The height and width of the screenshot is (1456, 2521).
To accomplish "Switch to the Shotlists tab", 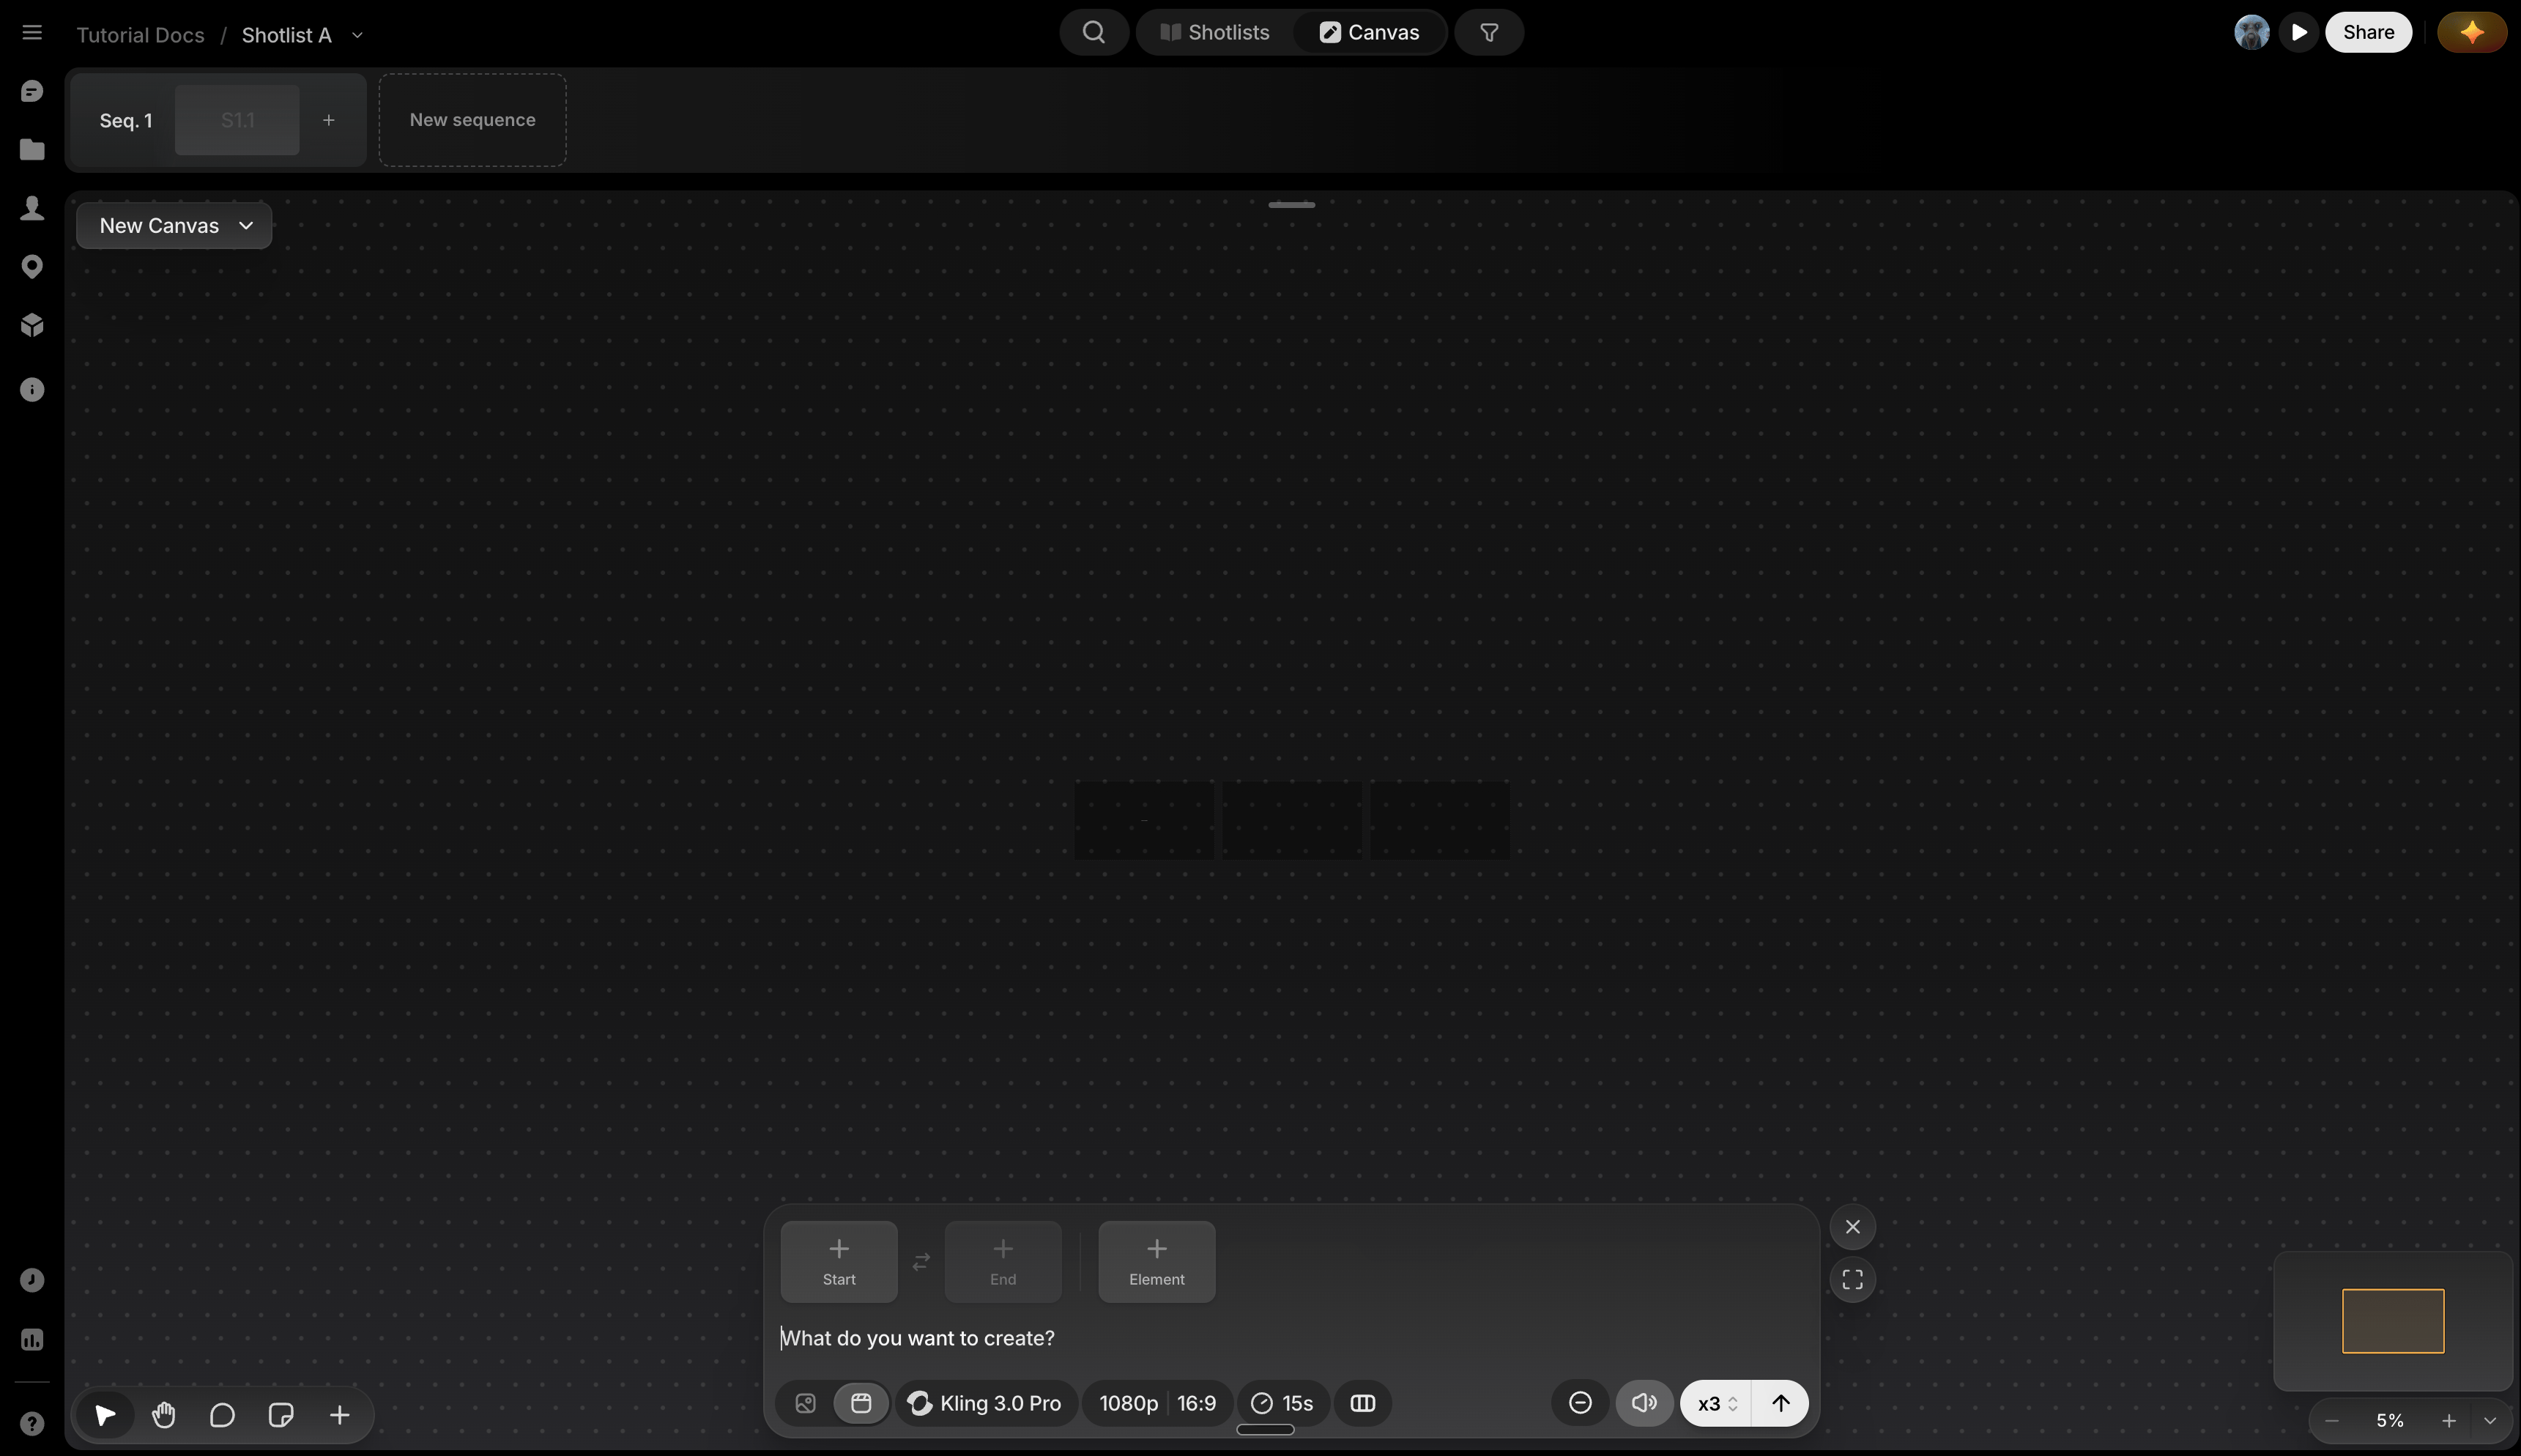I will point(1215,32).
